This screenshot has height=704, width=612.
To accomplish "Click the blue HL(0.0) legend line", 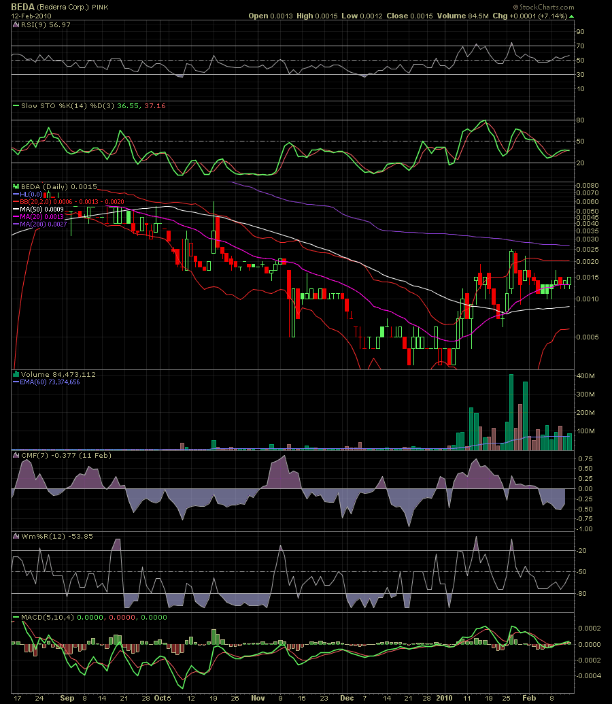I will [16, 195].
